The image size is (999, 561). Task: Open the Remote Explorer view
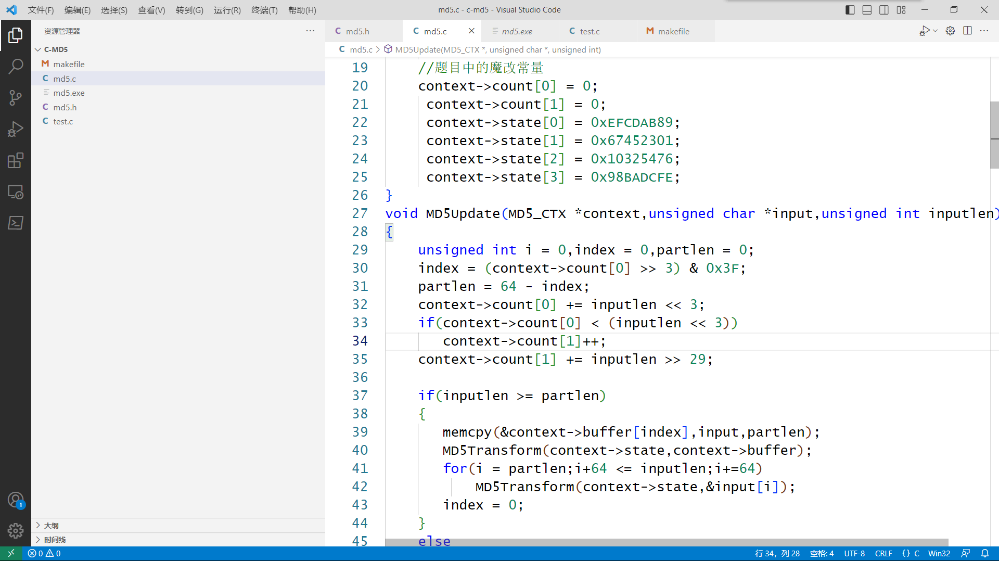coord(16,192)
